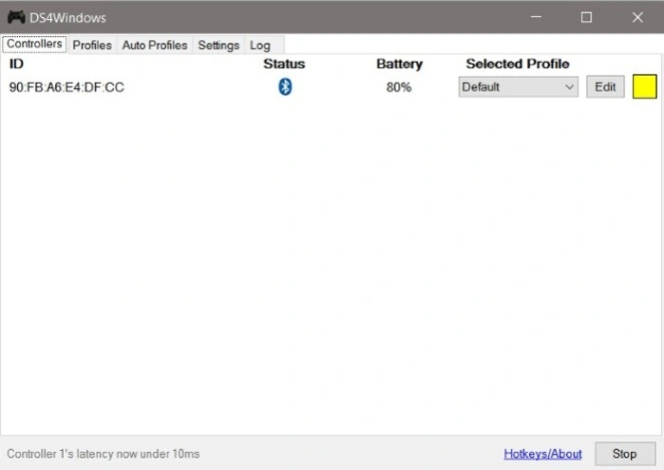Switch to the Profiles tab

(92, 46)
